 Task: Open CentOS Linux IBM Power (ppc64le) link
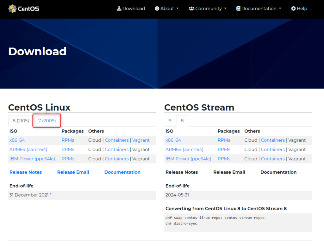[x=32, y=159]
